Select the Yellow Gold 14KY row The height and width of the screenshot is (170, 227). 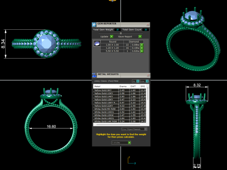pyautogui.click(x=120, y=96)
